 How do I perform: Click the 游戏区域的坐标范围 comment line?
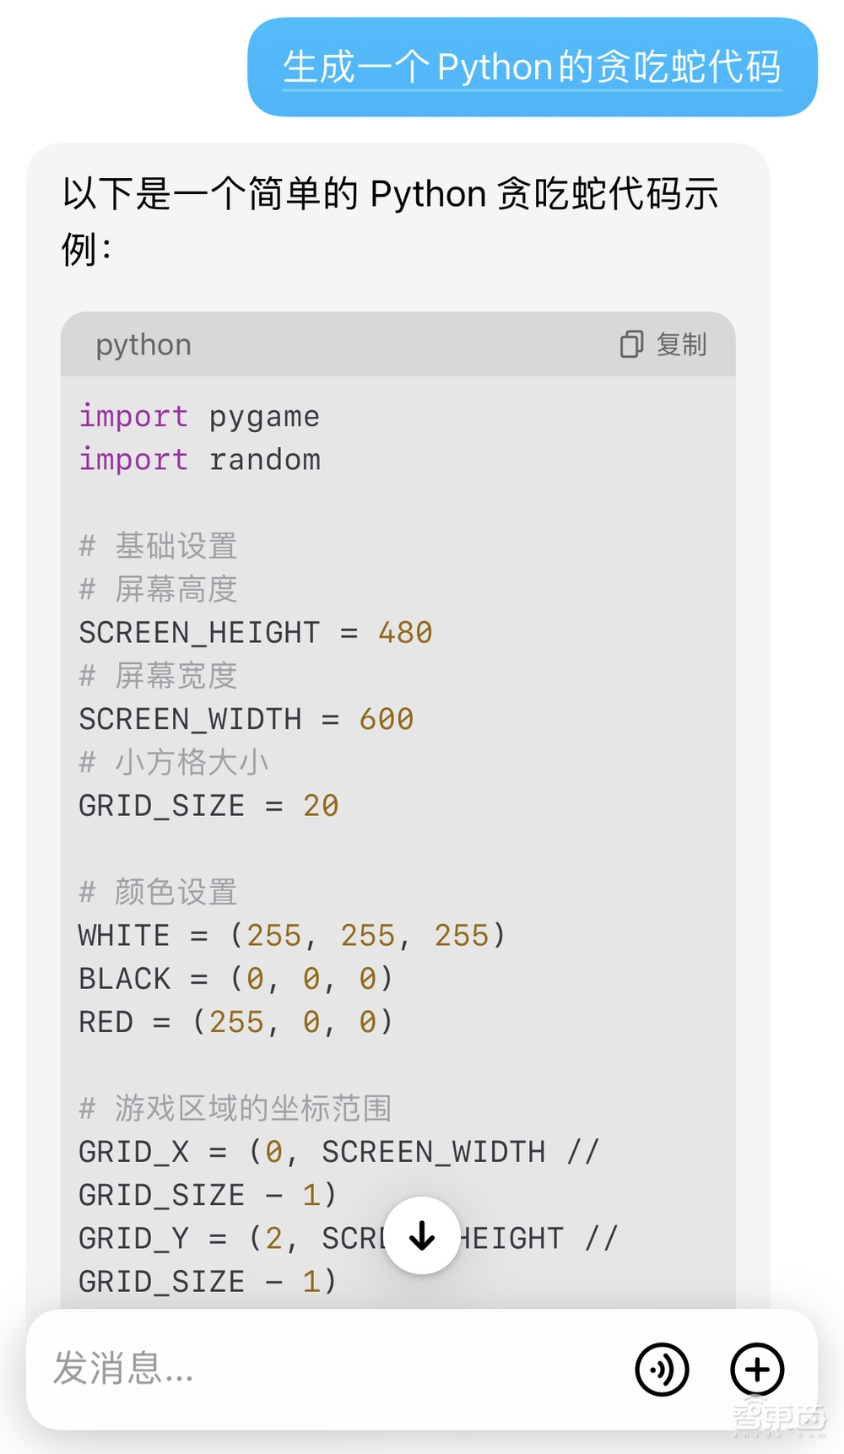coord(235,1108)
